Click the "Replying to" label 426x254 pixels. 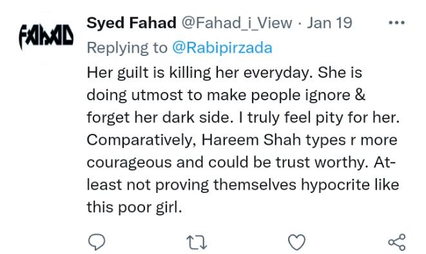[x=127, y=48]
